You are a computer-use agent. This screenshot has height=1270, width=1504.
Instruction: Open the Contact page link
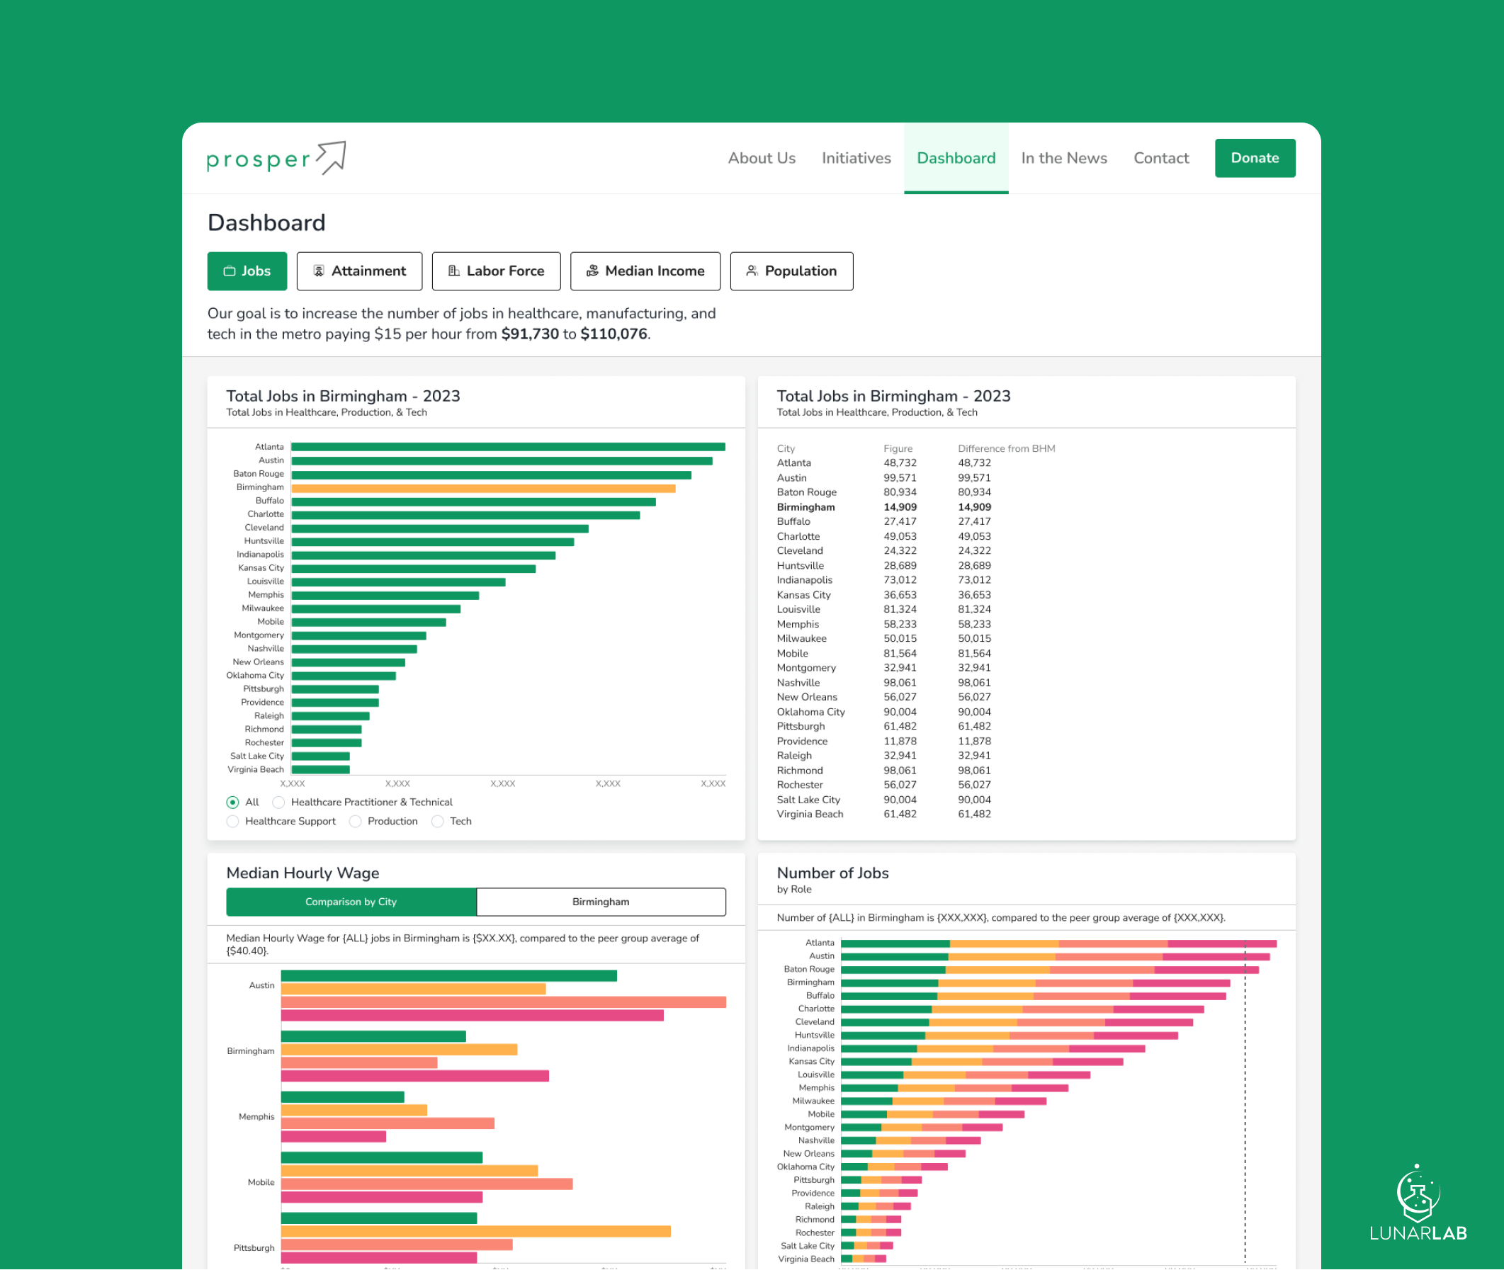point(1160,158)
